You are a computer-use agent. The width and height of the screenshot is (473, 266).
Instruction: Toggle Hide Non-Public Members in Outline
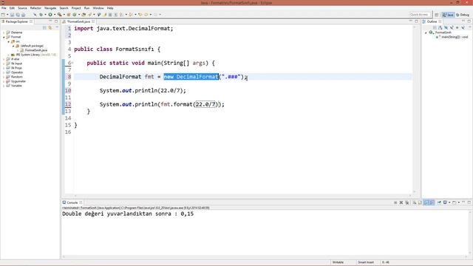(x=457, y=27)
